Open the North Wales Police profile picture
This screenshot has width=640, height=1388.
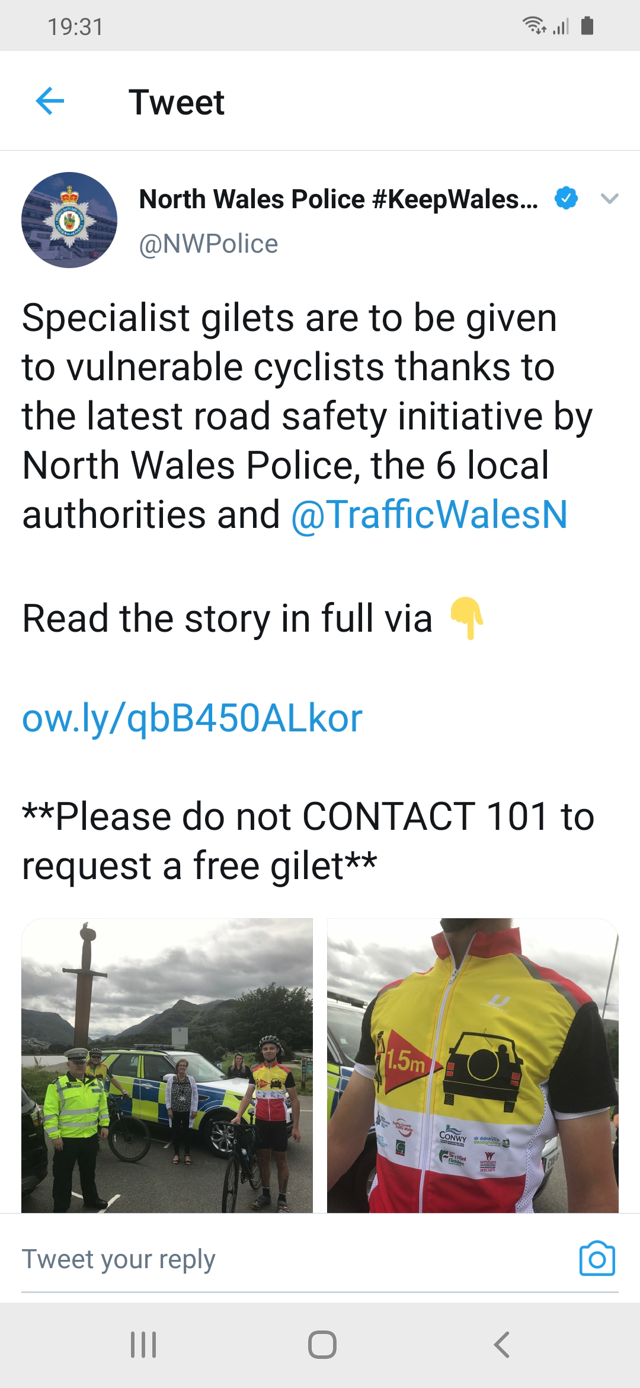click(69, 220)
